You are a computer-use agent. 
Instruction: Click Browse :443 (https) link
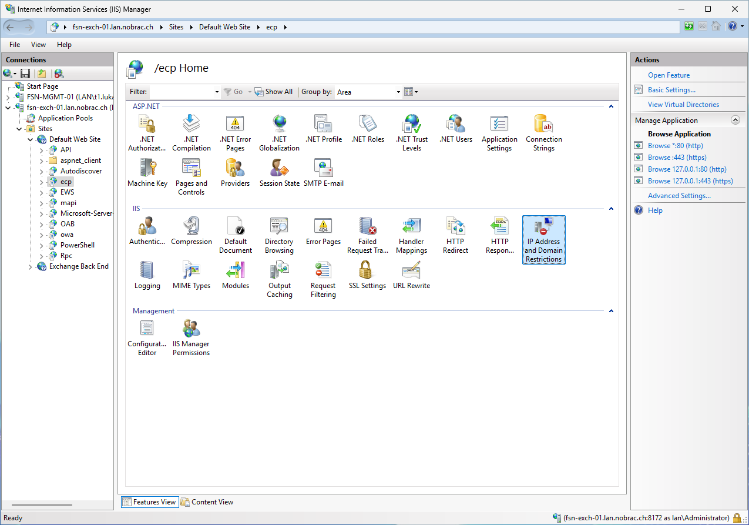click(x=677, y=158)
